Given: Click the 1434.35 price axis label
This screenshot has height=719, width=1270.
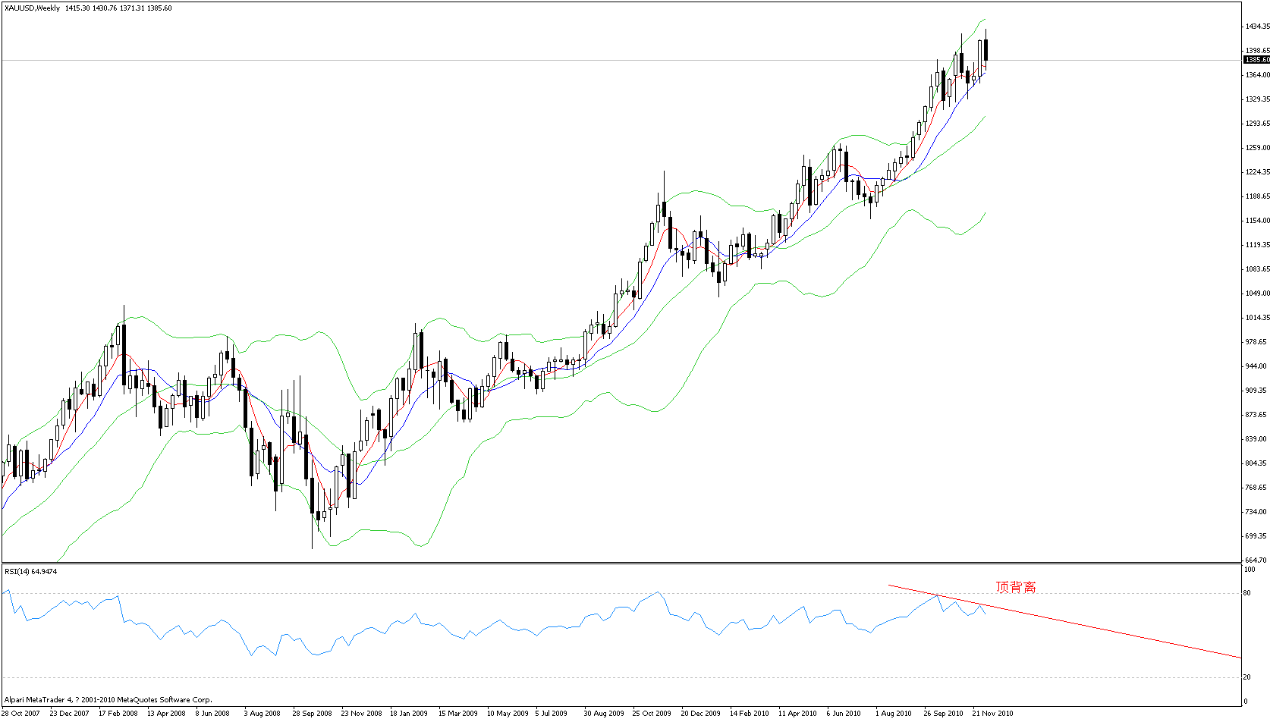Looking at the screenshot, I should (1256, 27).
